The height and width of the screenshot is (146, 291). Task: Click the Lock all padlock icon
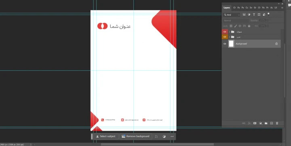(x=249, y=26)
